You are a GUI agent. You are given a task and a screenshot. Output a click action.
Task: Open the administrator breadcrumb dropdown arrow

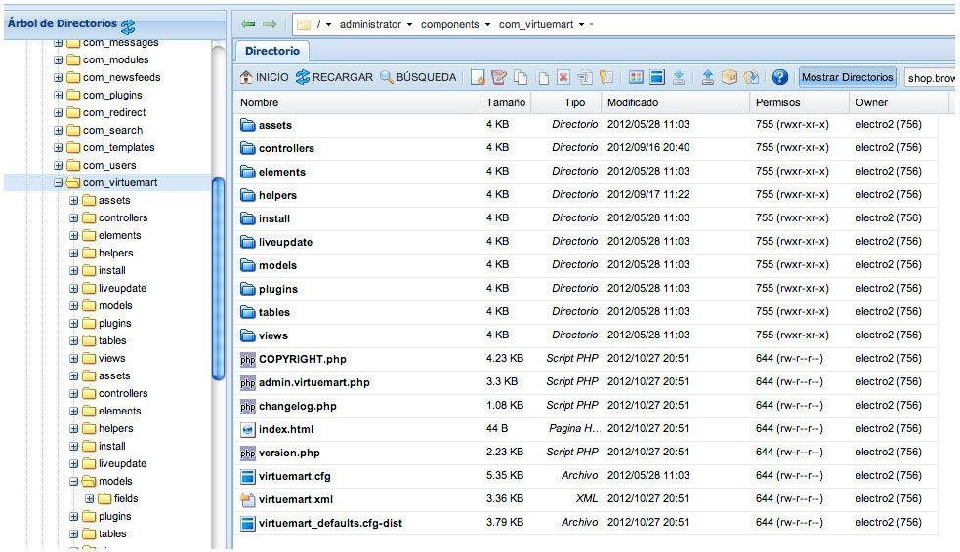[409, 25]
